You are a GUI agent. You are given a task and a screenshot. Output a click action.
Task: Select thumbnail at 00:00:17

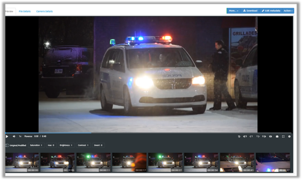click(129, 162)
